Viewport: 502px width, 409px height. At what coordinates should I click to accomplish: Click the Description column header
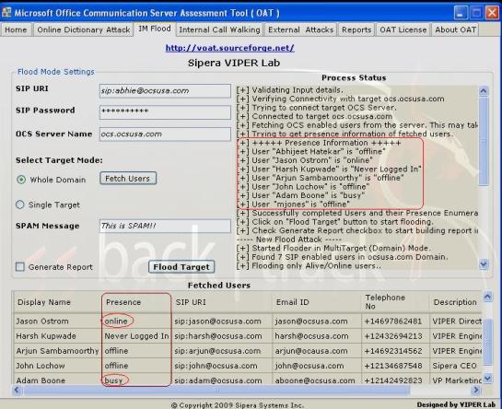pos(455,302)
